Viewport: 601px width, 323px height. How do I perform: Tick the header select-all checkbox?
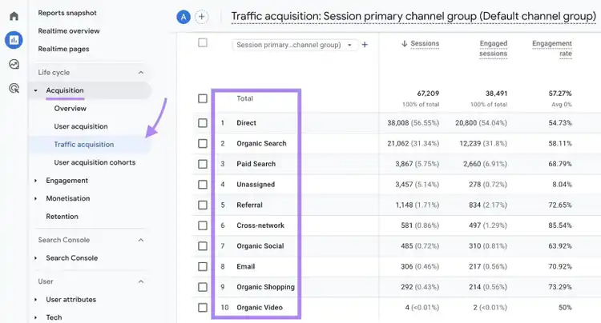point(203,42)
